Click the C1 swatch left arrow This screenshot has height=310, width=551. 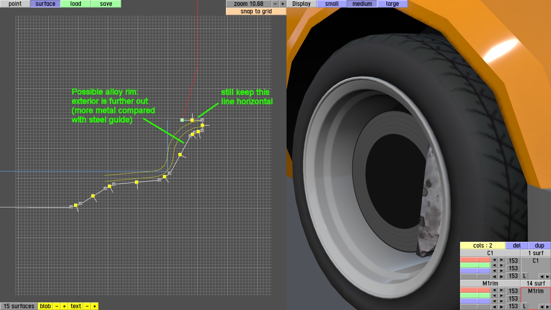[x=542, y=276]
